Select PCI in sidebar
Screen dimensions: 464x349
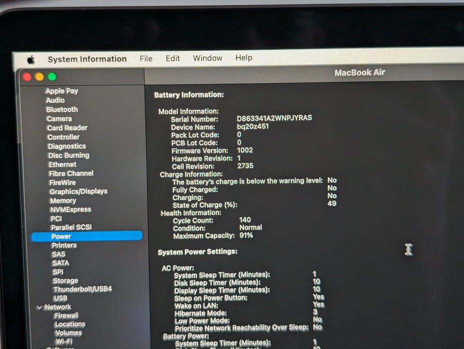(x=56, y=219)
